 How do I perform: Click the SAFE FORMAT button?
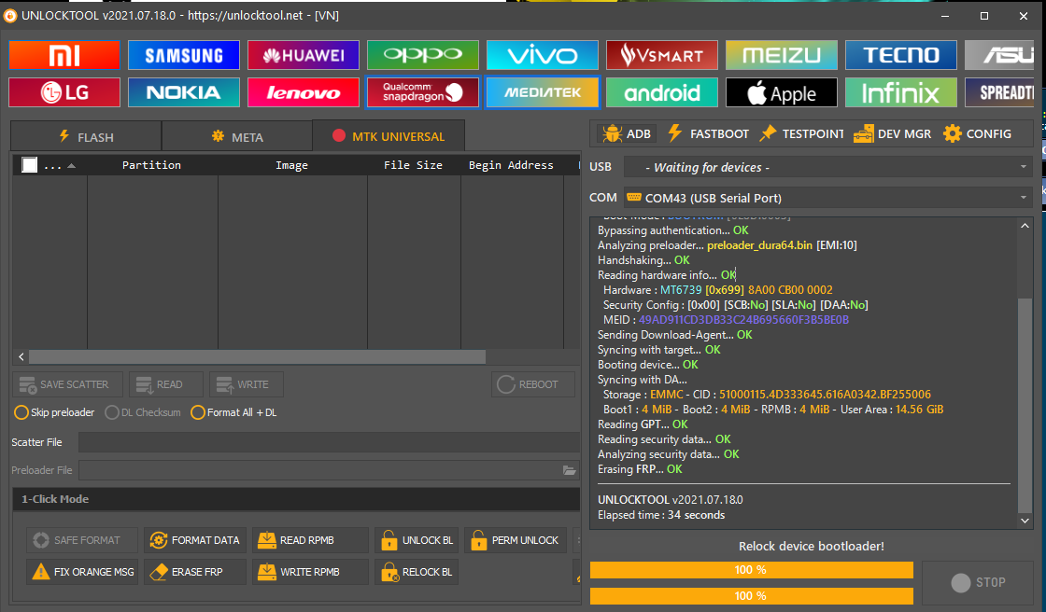tap(82, 540)
